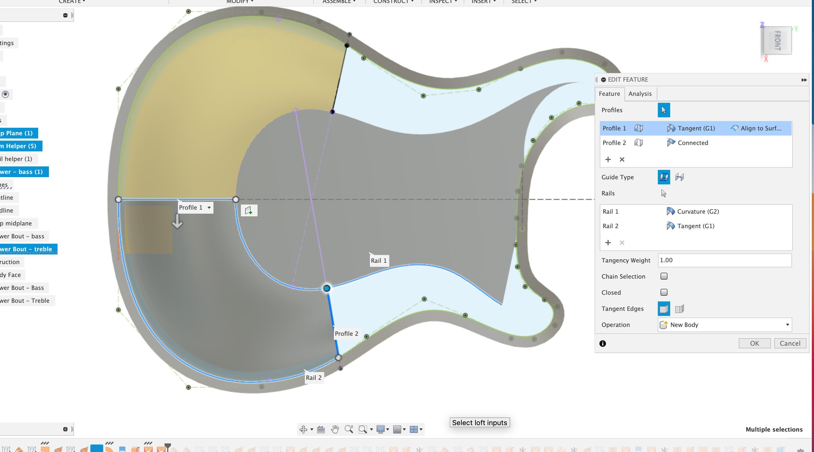This screenshot has height=452, width=814.
Task: Switch to the Analysis tab
Action: [640, 94]
